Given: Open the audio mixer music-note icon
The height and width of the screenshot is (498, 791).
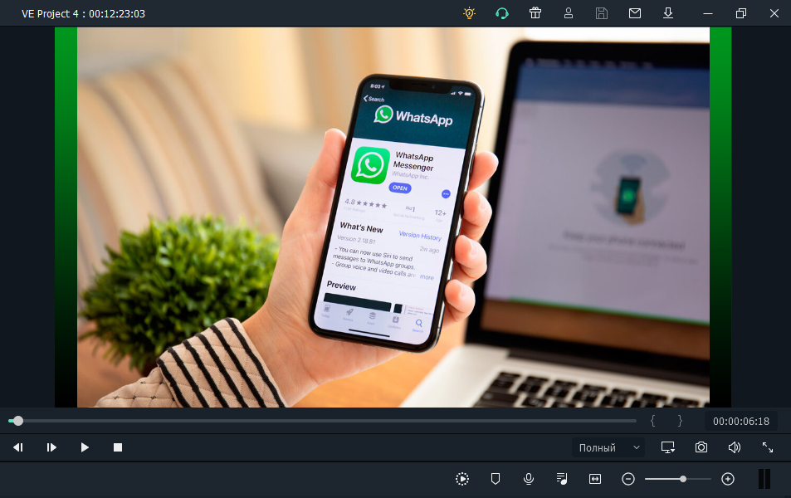Looking at the screenshot, I should (x=562, y=479).
